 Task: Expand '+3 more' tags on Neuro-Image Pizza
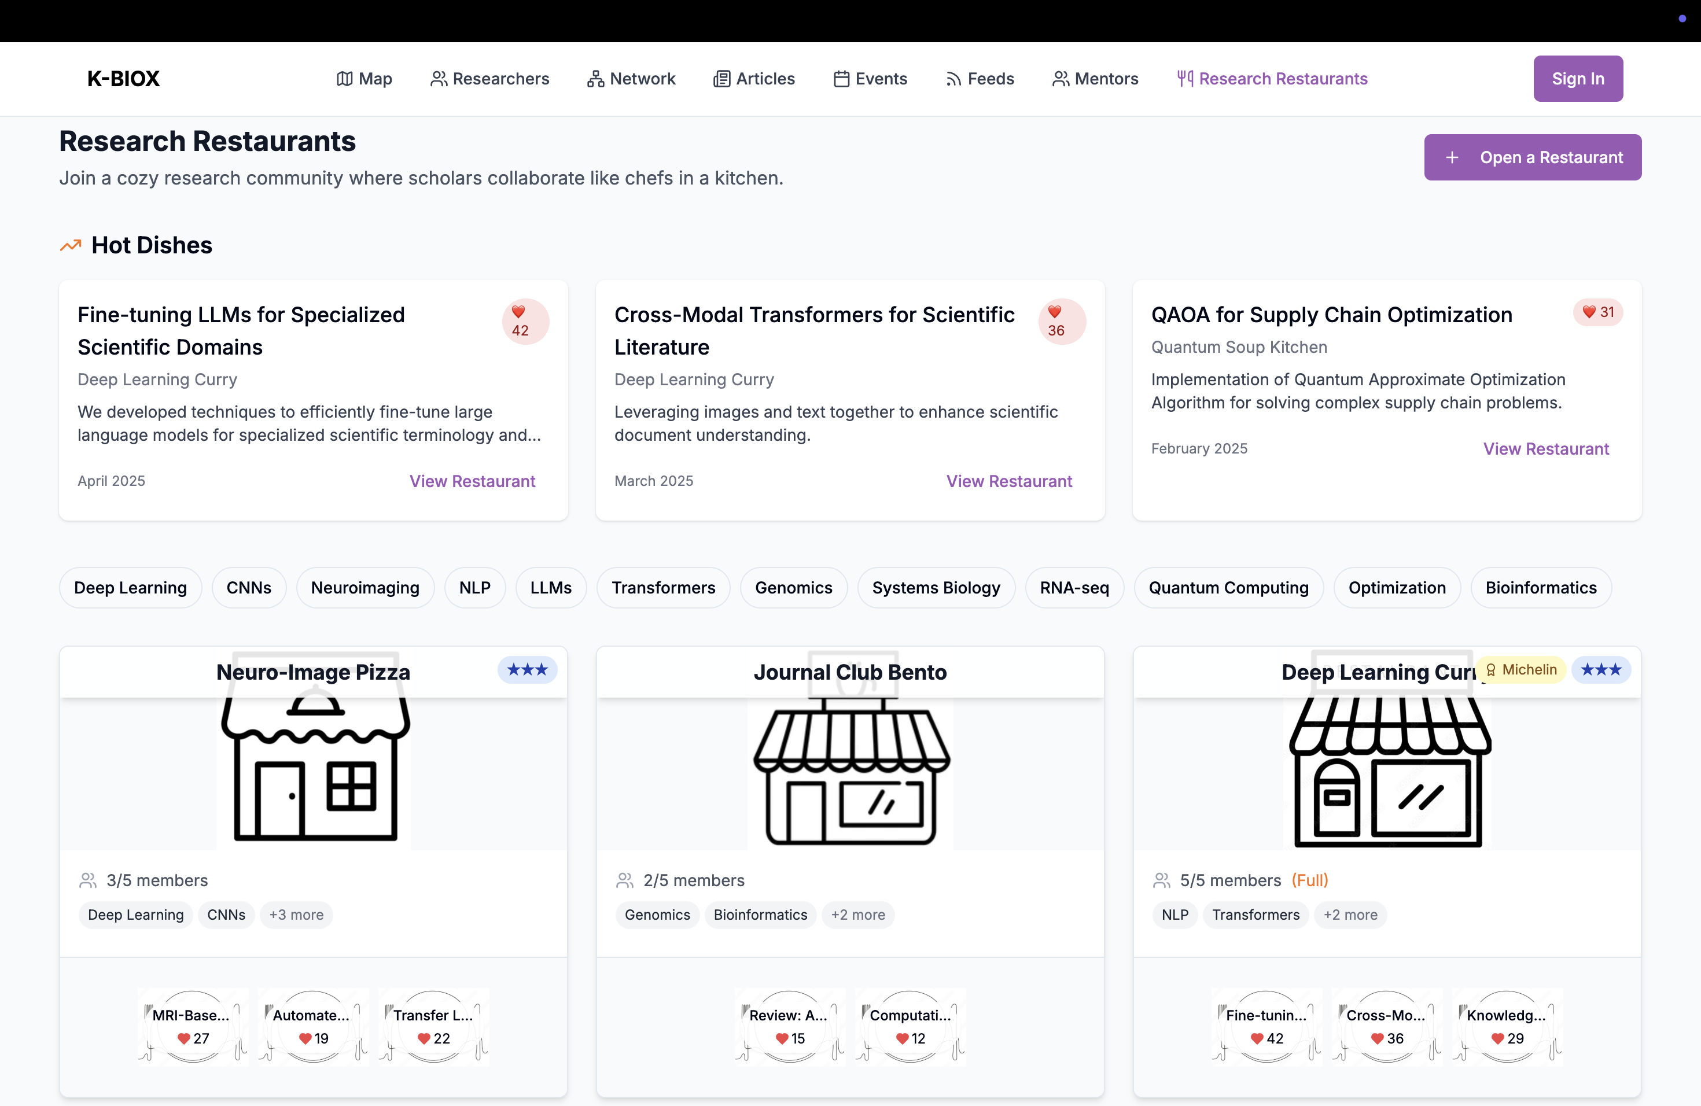296,915
